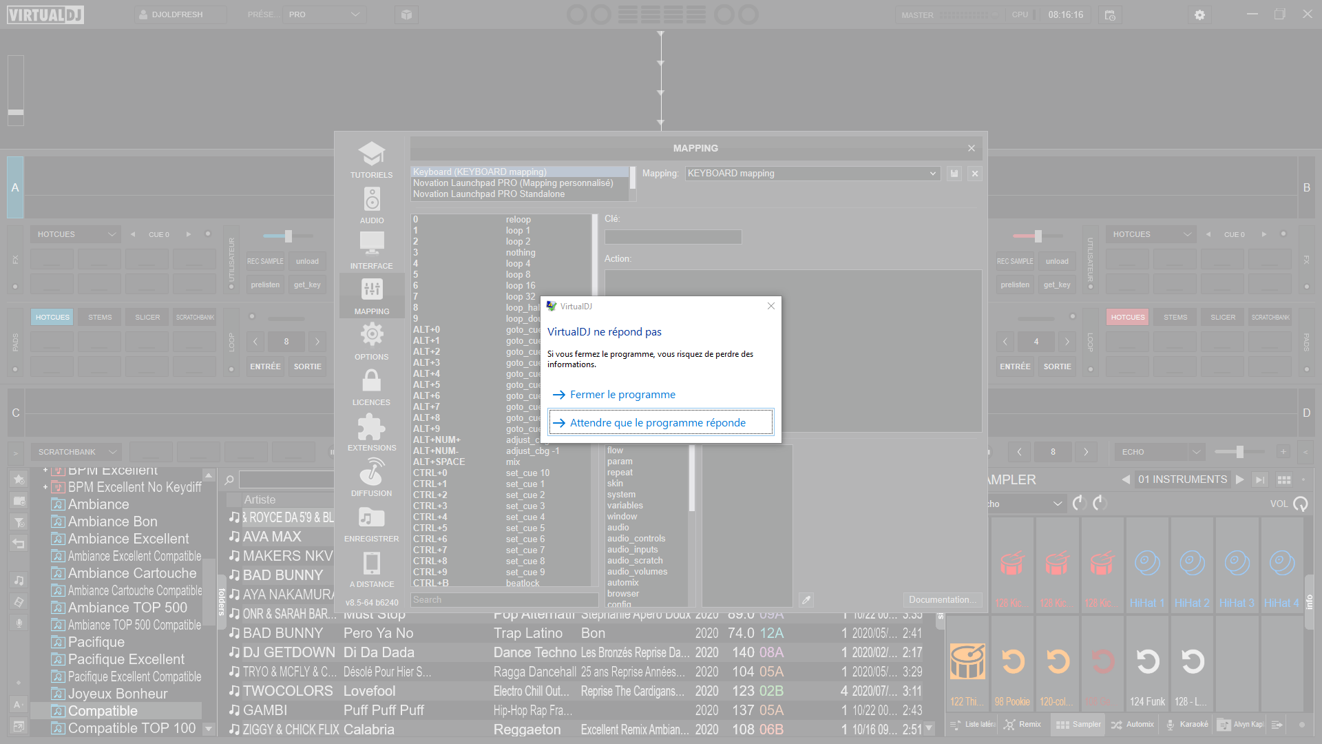Switch to the Remix tab
The height and width of the screenshot is (744, 1322).
click(1022, 724)
